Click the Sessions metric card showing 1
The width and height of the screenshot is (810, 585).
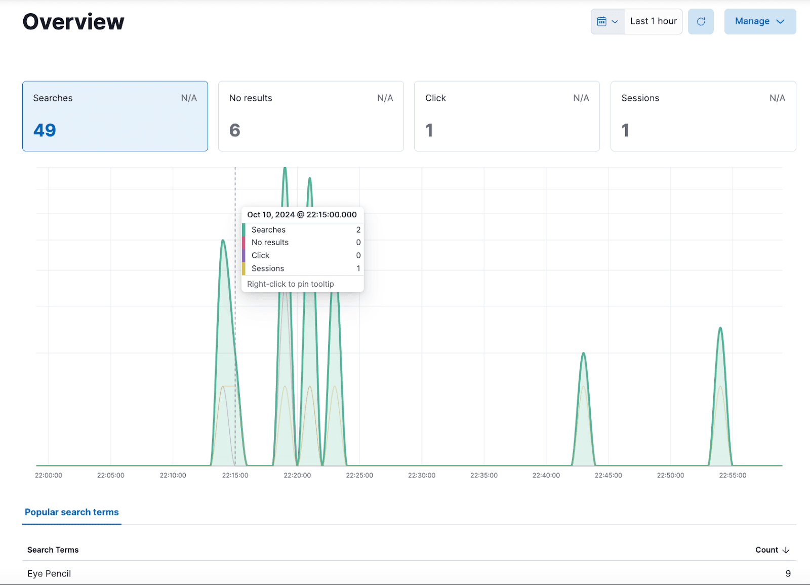point(703,116)
